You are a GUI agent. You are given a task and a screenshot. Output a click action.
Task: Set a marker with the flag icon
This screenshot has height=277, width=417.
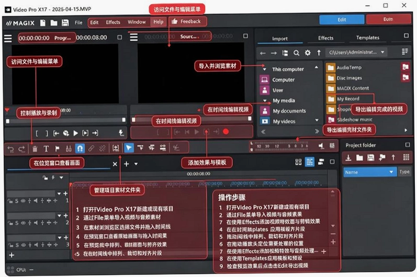(57, 149)
